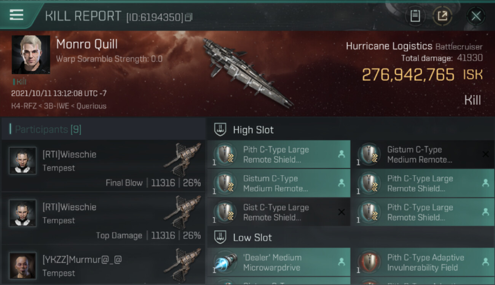Select the Wieschie Top Damage Tempest icon
The height and width of the screenshot is (285, 495).
(x=182, y=213)
